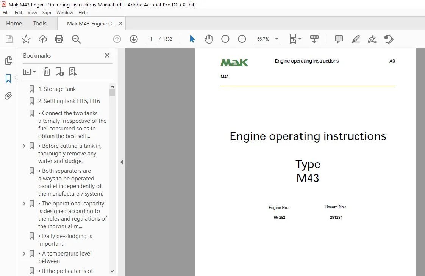
Task: Add file to starred favorites
Action: (x=26, y=39)
